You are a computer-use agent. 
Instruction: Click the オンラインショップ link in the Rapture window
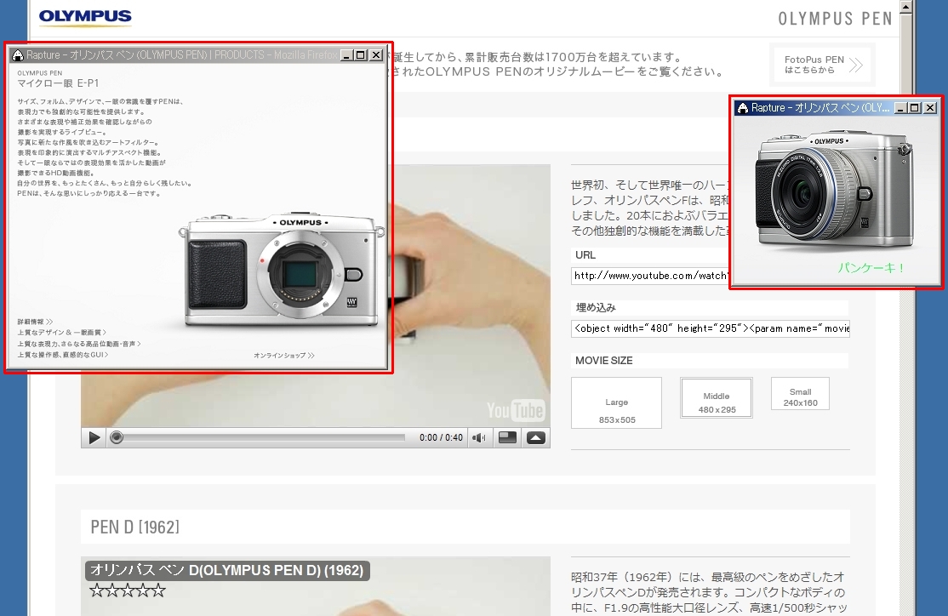284,356
